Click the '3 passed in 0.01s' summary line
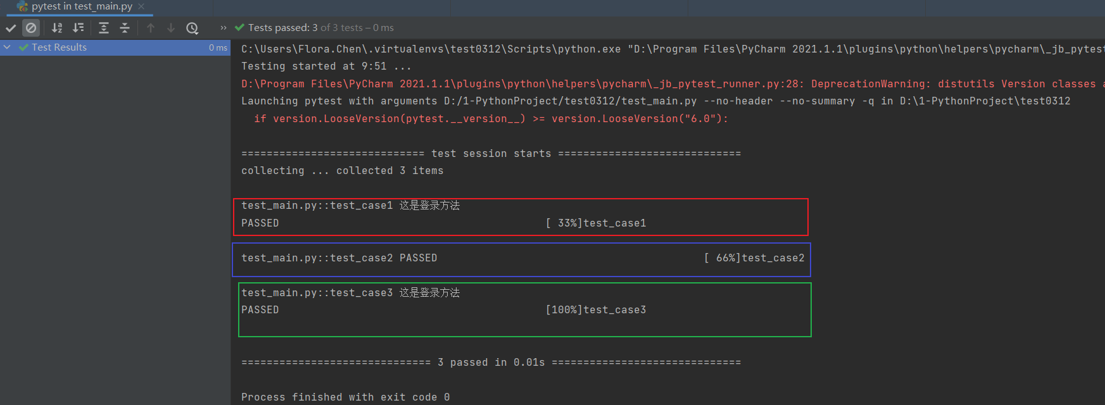 491,363
